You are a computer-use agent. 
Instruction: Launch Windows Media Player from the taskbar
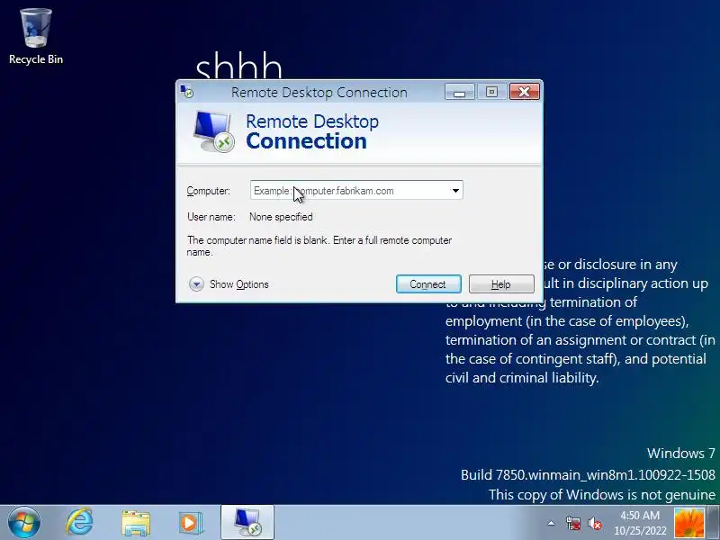190,523
